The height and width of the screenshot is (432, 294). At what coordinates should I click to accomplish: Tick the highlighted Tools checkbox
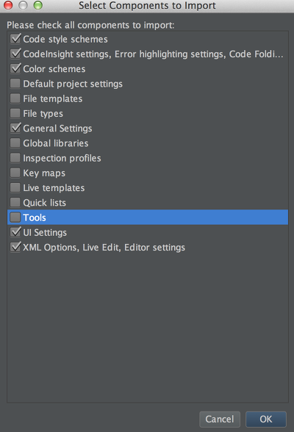15,217
